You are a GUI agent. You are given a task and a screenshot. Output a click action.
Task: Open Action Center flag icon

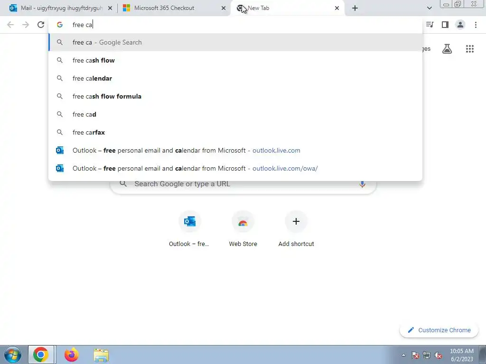(415, 355)
